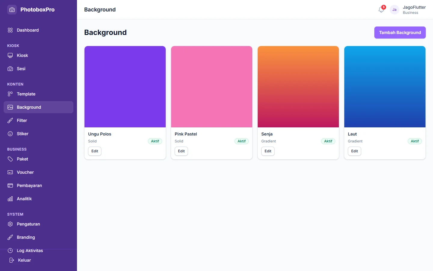Click the Keluar logout icon
The width and height of the screenshot is (433, 271).
pyautogui.click(x=11, y=260)
